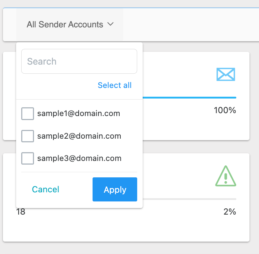
Task: Focus the Search input field
Action: coord(79,61)
